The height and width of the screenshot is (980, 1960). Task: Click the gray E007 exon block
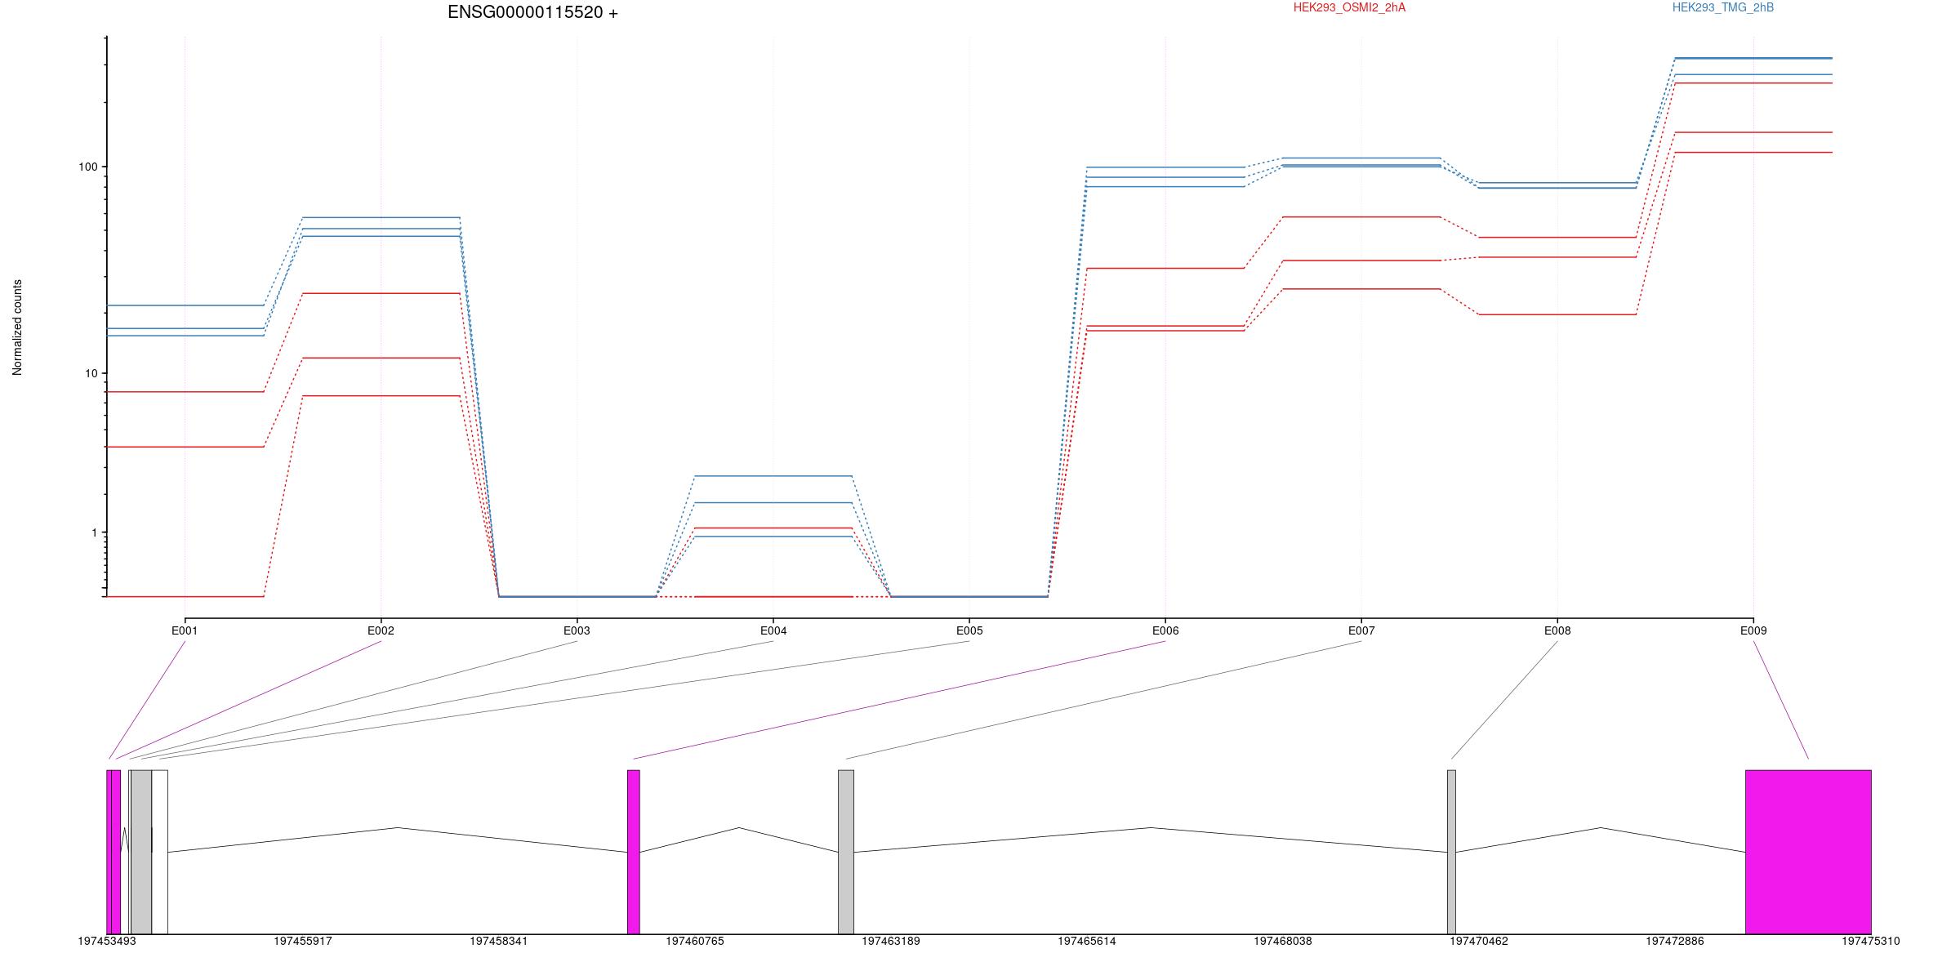click(x=846, y=852)
